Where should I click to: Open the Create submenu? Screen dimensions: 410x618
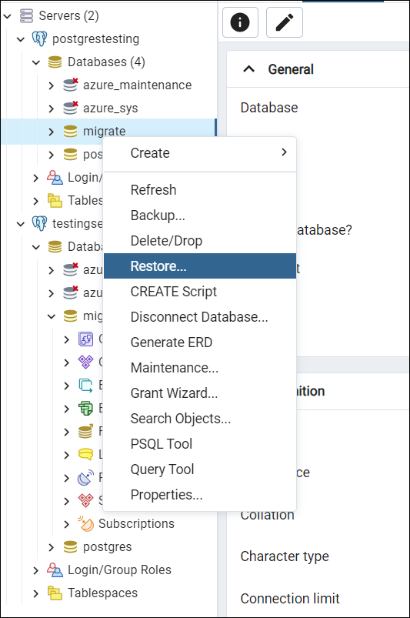200,153
